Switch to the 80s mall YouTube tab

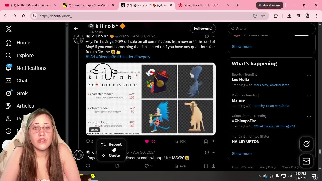tap(31, 5)
